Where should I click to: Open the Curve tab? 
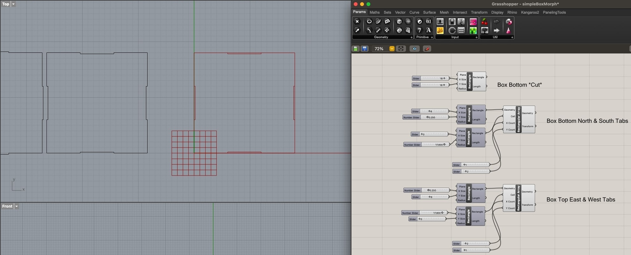(414, 12)
